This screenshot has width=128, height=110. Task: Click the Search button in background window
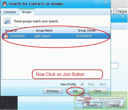coord(92,105)
